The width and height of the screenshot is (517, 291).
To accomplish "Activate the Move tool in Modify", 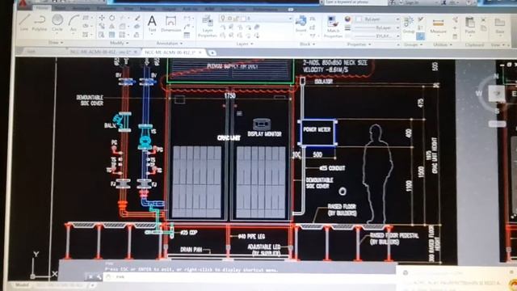I will coord(102,18).
